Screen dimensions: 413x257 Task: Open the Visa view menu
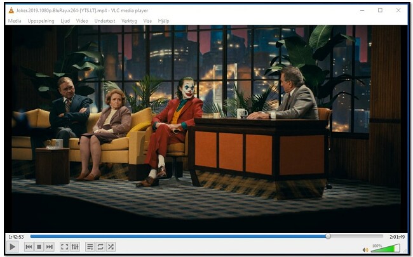(x=147, y=21)
